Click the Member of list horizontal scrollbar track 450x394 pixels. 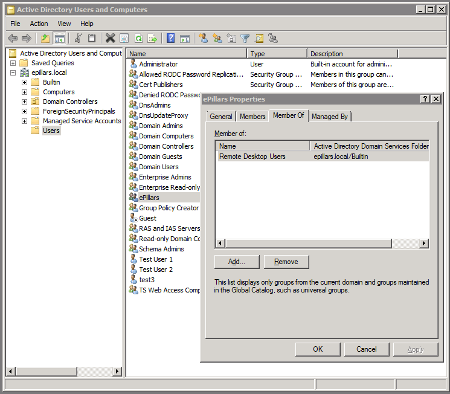(406, 244)
